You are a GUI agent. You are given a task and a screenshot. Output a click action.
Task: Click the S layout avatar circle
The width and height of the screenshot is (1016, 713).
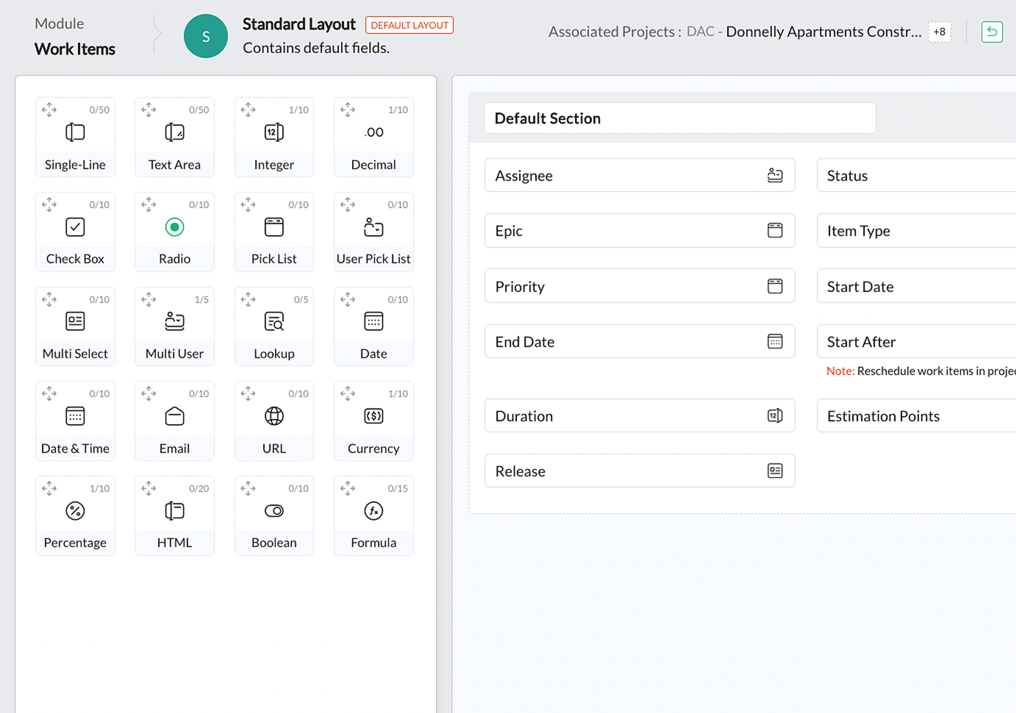pyautogui.click(x=206, y=36)
